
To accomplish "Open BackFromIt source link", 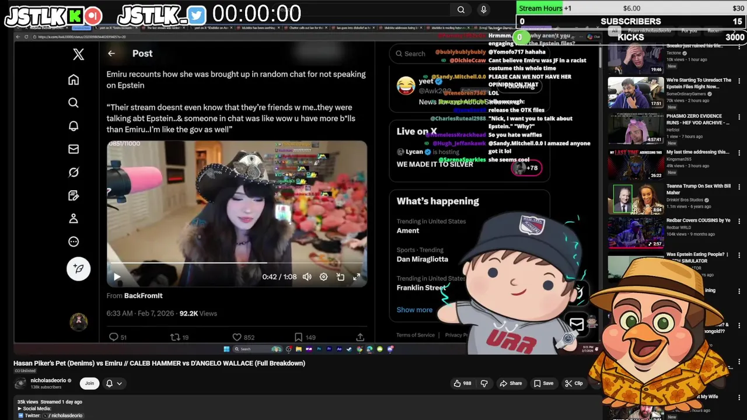I will [143, 296].
